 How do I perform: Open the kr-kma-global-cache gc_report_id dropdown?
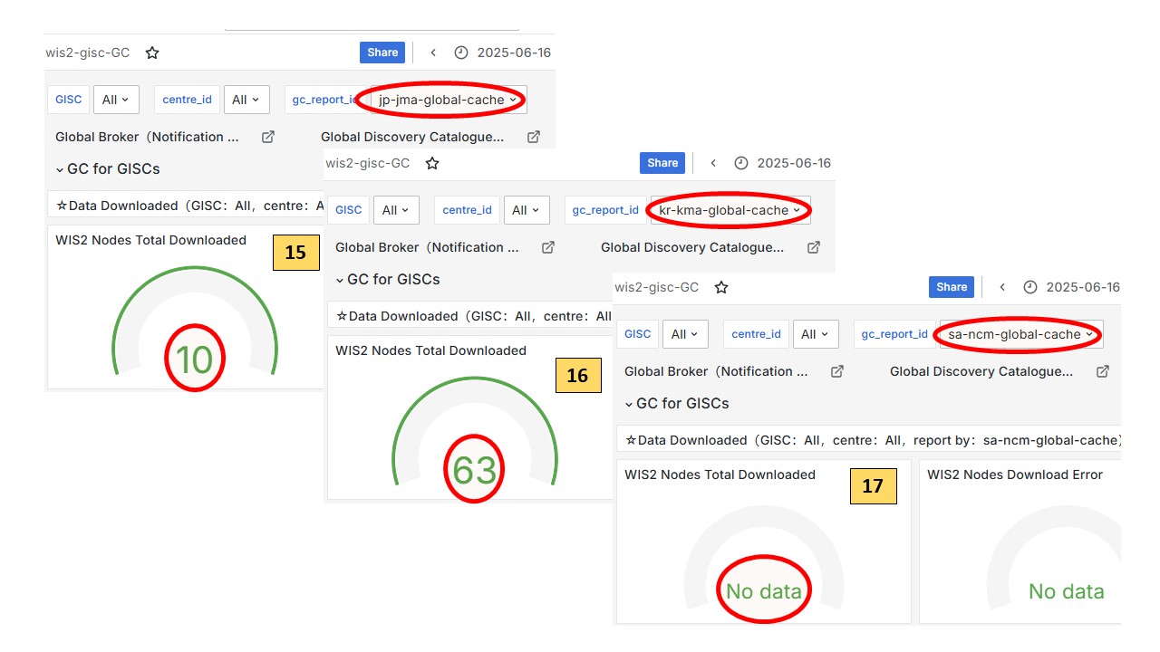[730, 210]
